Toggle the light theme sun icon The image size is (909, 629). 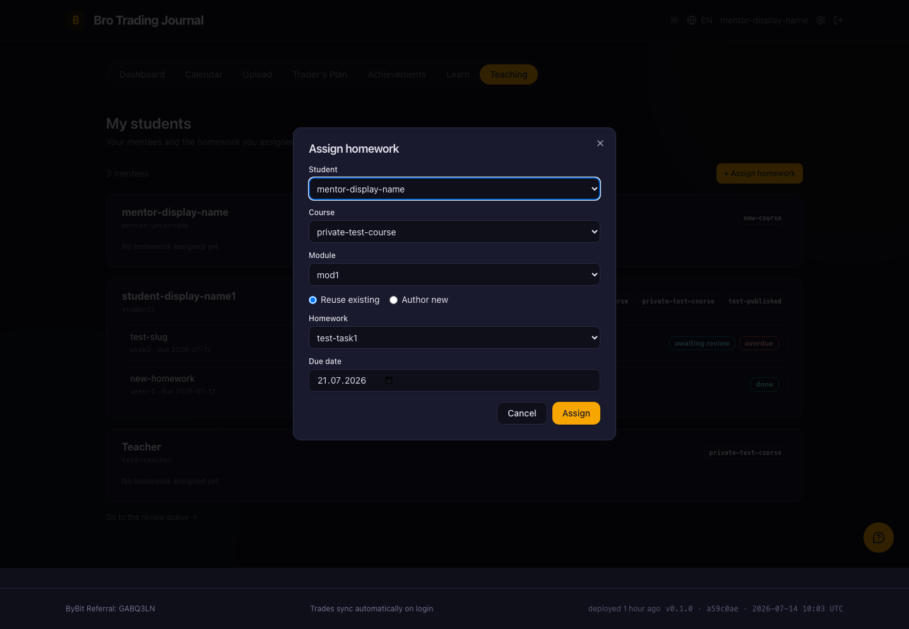click(674, 20)
